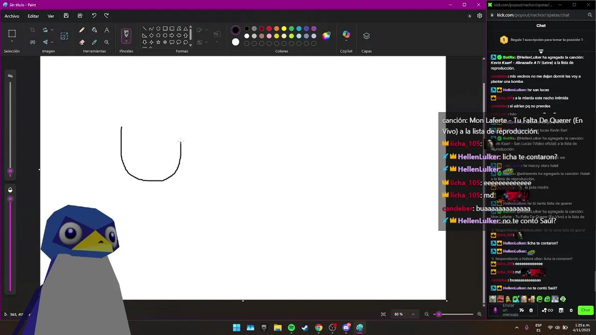
Task: Select the Eraser tool
Action: coord(82,42)
